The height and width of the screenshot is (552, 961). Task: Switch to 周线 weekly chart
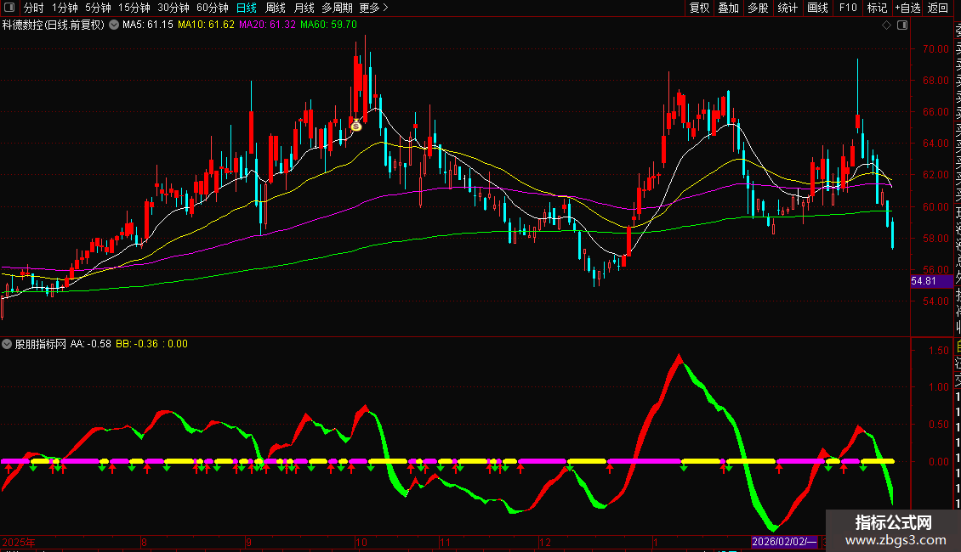tap(276, 8)
